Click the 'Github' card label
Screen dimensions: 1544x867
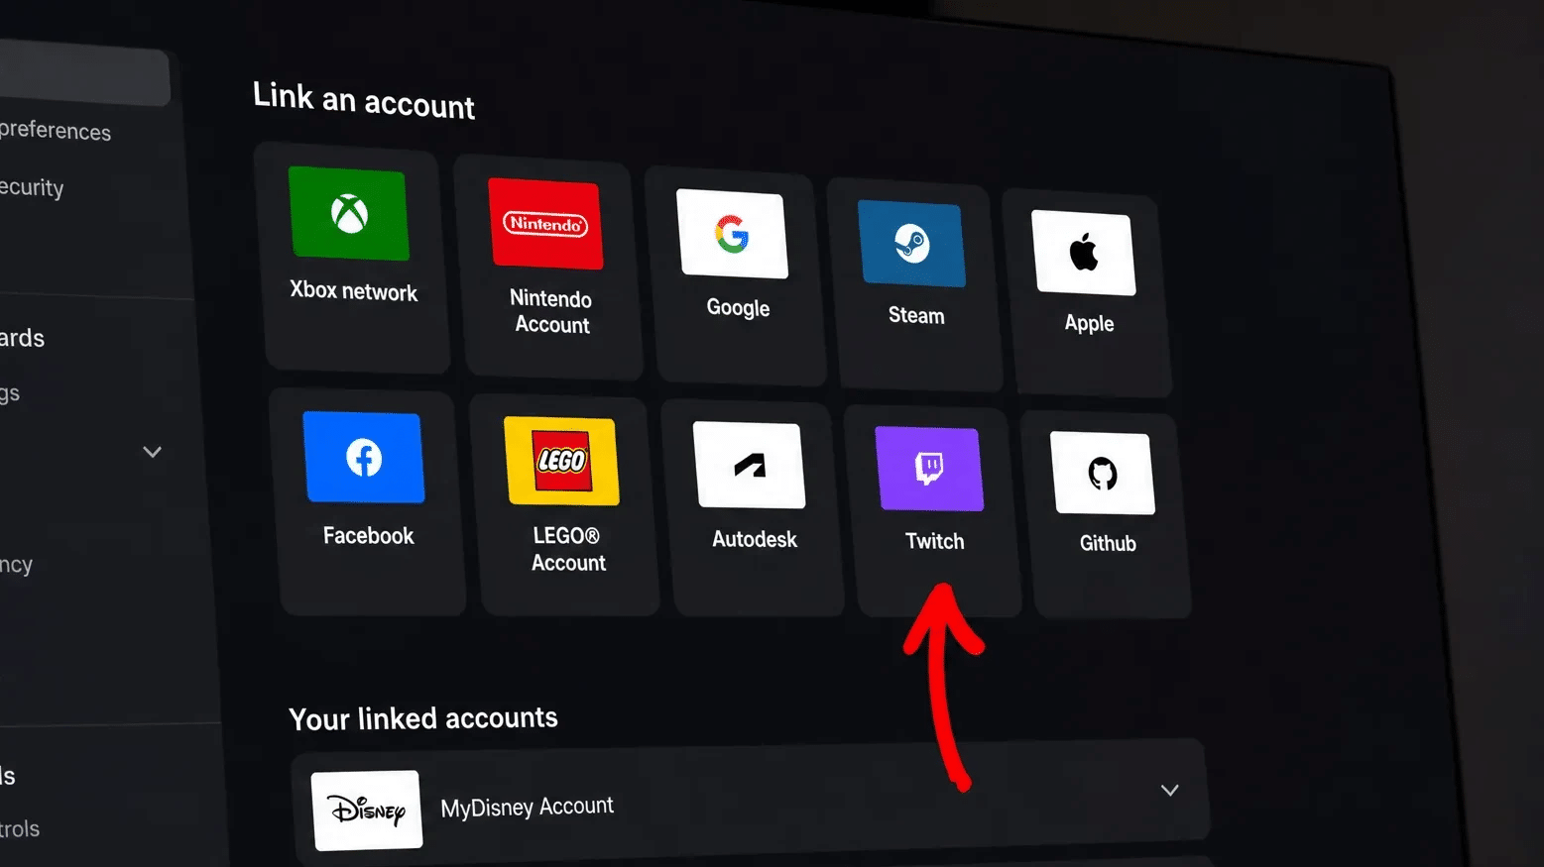[x=1108, y=543]
